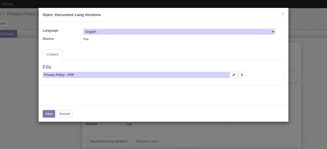This screenshot has height=149, width=327.
Task: Click the Source label in the dialog
Action: tap(48, 39)
